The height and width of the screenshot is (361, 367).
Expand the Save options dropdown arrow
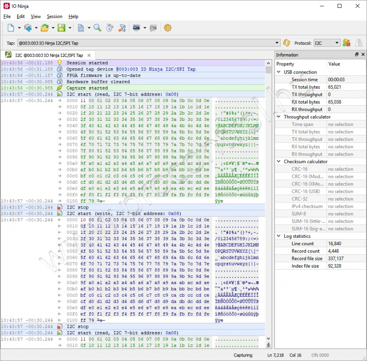(x=70, y=28)
